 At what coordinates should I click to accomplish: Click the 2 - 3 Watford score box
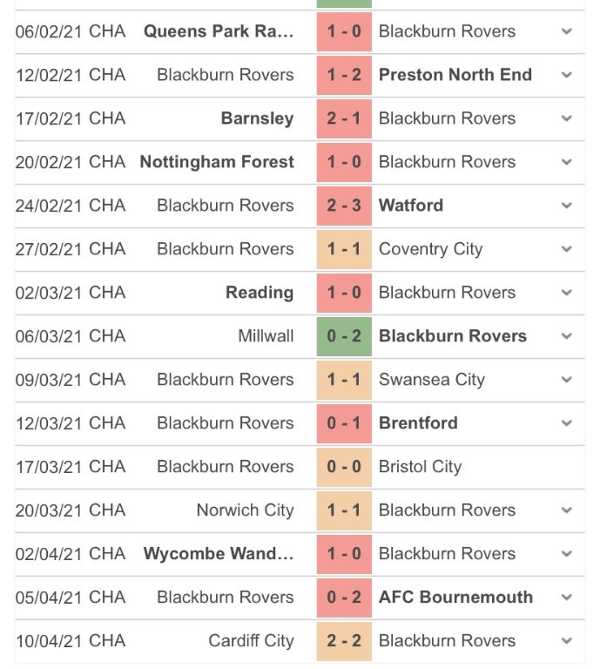(344, 206)
